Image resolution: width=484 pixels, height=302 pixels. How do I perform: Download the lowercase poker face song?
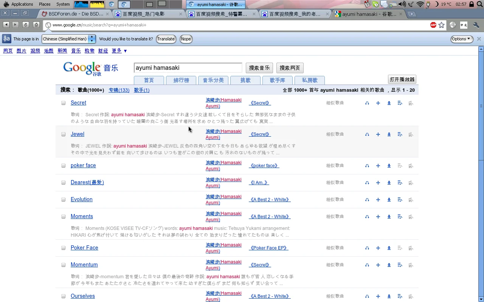coord(389,166)
